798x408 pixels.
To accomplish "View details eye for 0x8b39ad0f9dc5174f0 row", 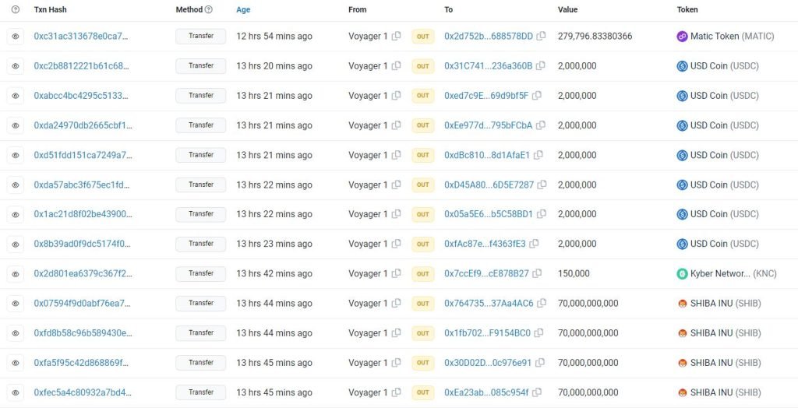I will pos(16,244).
